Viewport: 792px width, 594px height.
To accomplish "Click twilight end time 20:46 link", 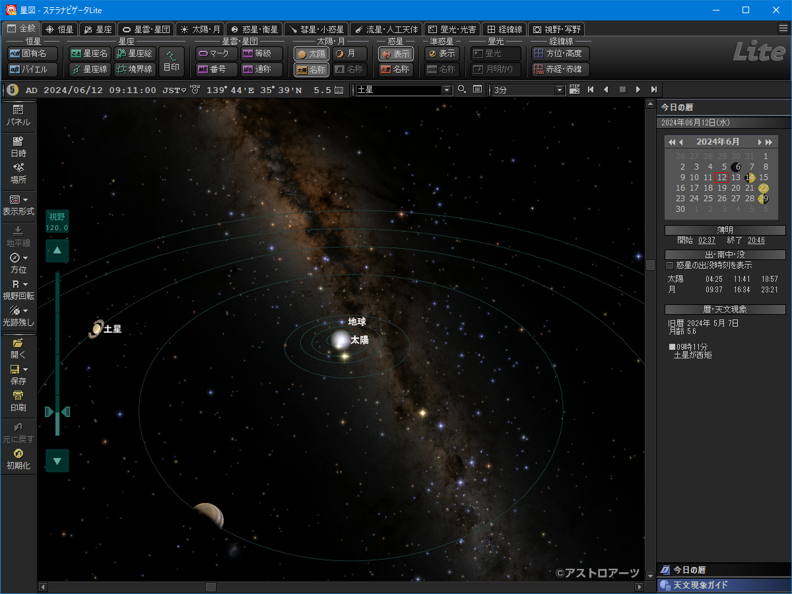I will point(756,241).
